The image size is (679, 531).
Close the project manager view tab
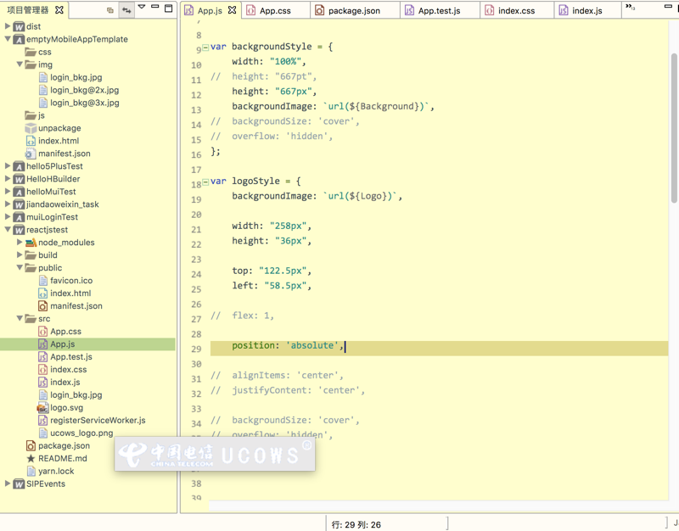pyautogui.click(x=59, y=9)
